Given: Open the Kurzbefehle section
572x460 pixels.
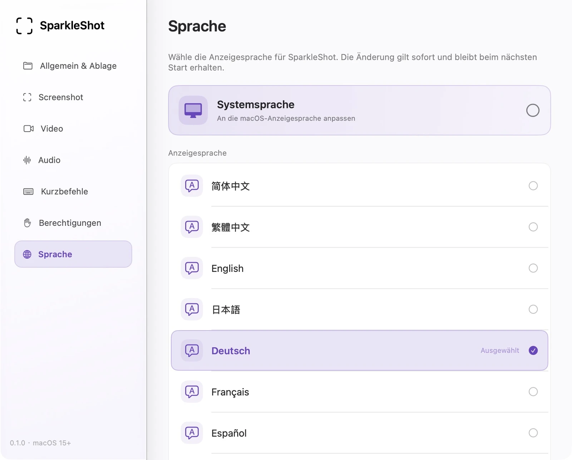Looking at the screenshot, I should pyautogui.click(x=73, y=191).
